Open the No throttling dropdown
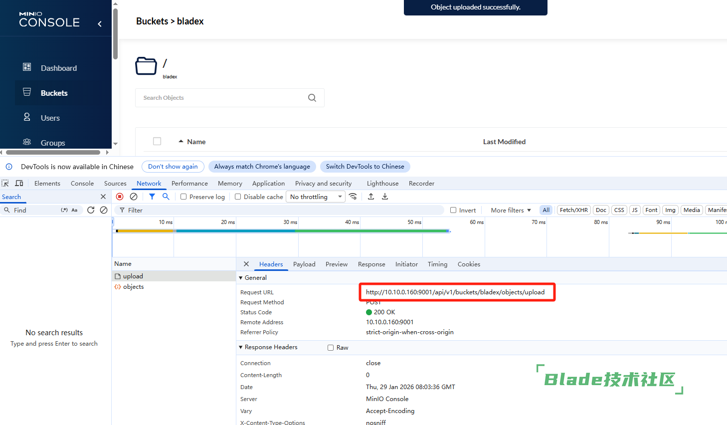 tap(316, 197)
